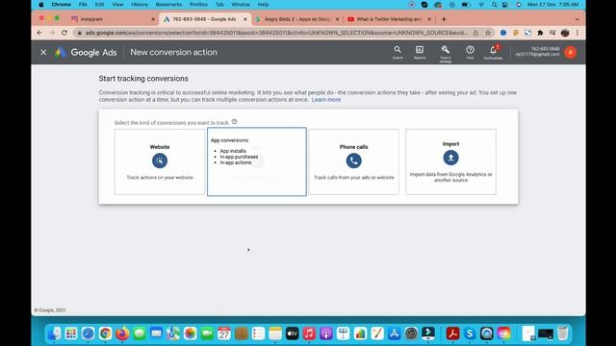Open the Apple menu
The width and height of the screenshot is (616, 346).
pyautogui.click(x=41, y=4)
